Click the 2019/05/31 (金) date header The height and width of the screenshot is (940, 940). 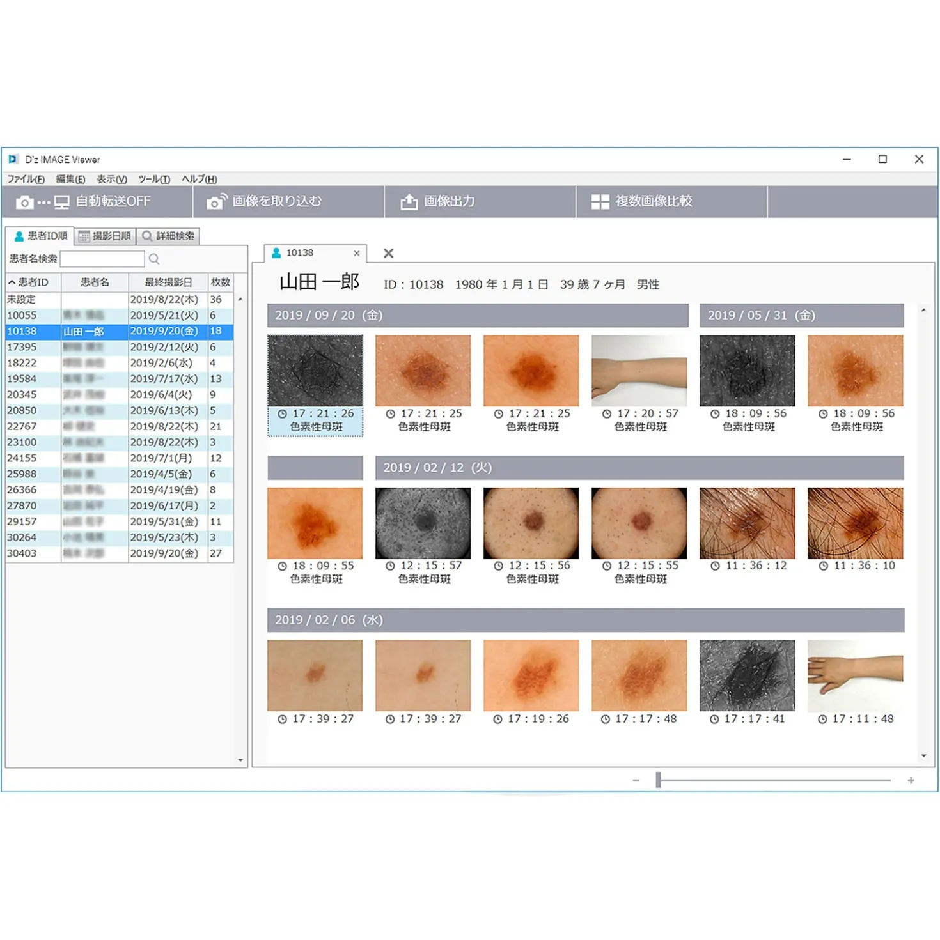click(x=802, y=316)
